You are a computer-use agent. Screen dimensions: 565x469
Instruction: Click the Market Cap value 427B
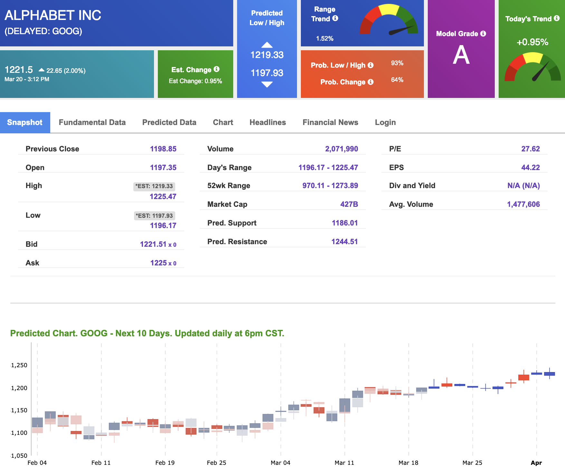pyautogui.click(x=349, y=204)
